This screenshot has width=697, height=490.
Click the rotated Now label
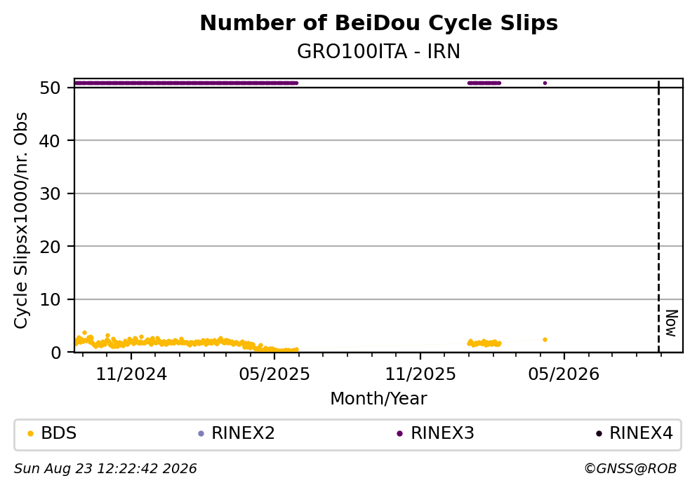671,323
